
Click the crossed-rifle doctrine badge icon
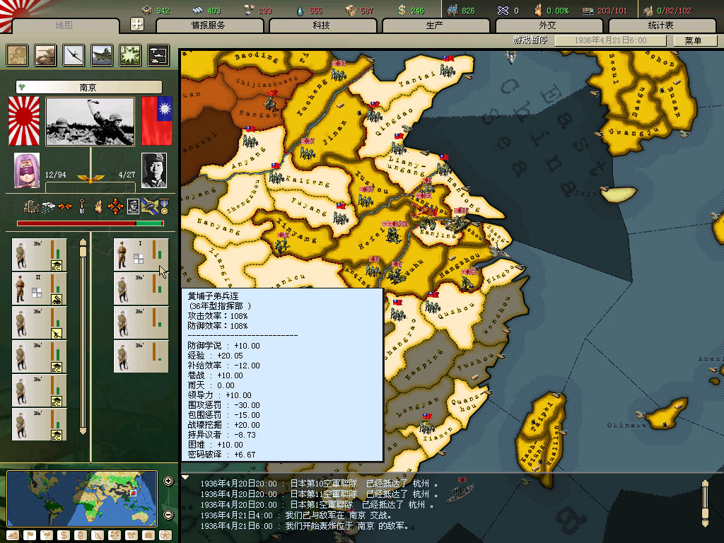tap(149, 206)
